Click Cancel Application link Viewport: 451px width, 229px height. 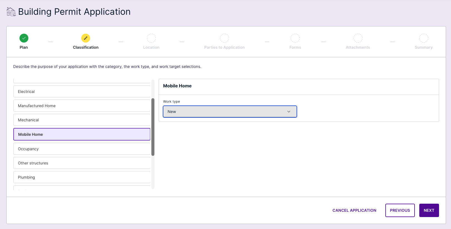point(354,210)
